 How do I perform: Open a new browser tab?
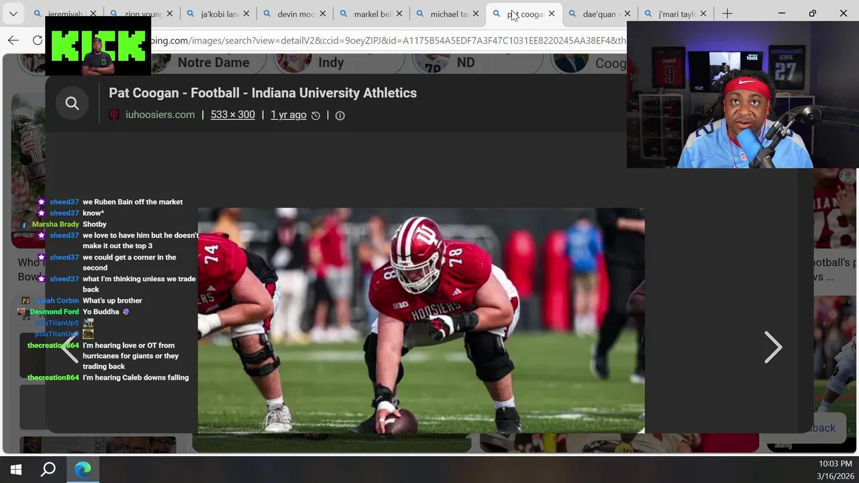coord(727,13)
